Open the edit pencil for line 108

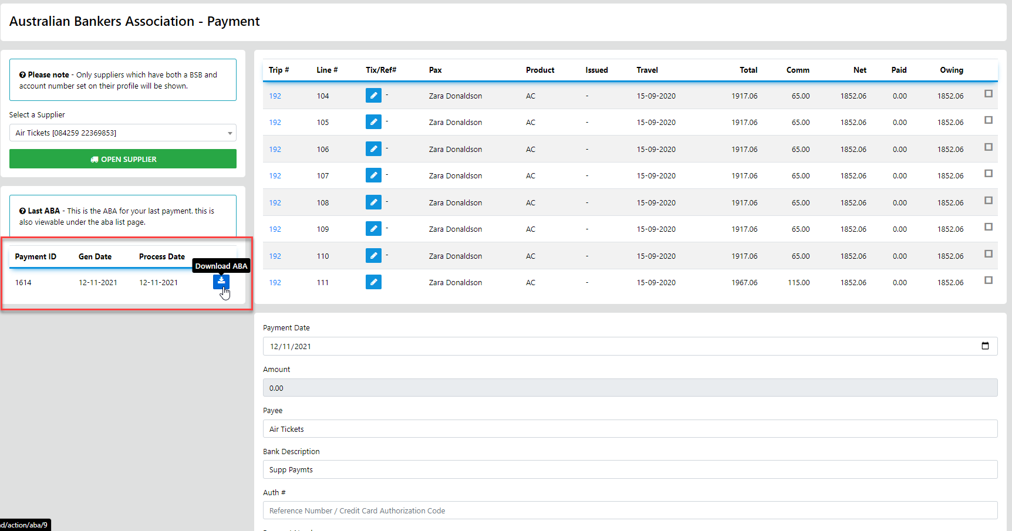pos(373,202)
